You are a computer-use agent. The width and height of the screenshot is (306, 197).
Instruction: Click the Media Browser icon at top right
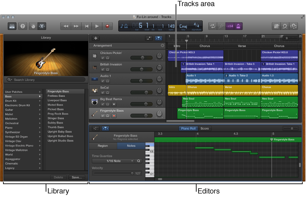(294, 26)
